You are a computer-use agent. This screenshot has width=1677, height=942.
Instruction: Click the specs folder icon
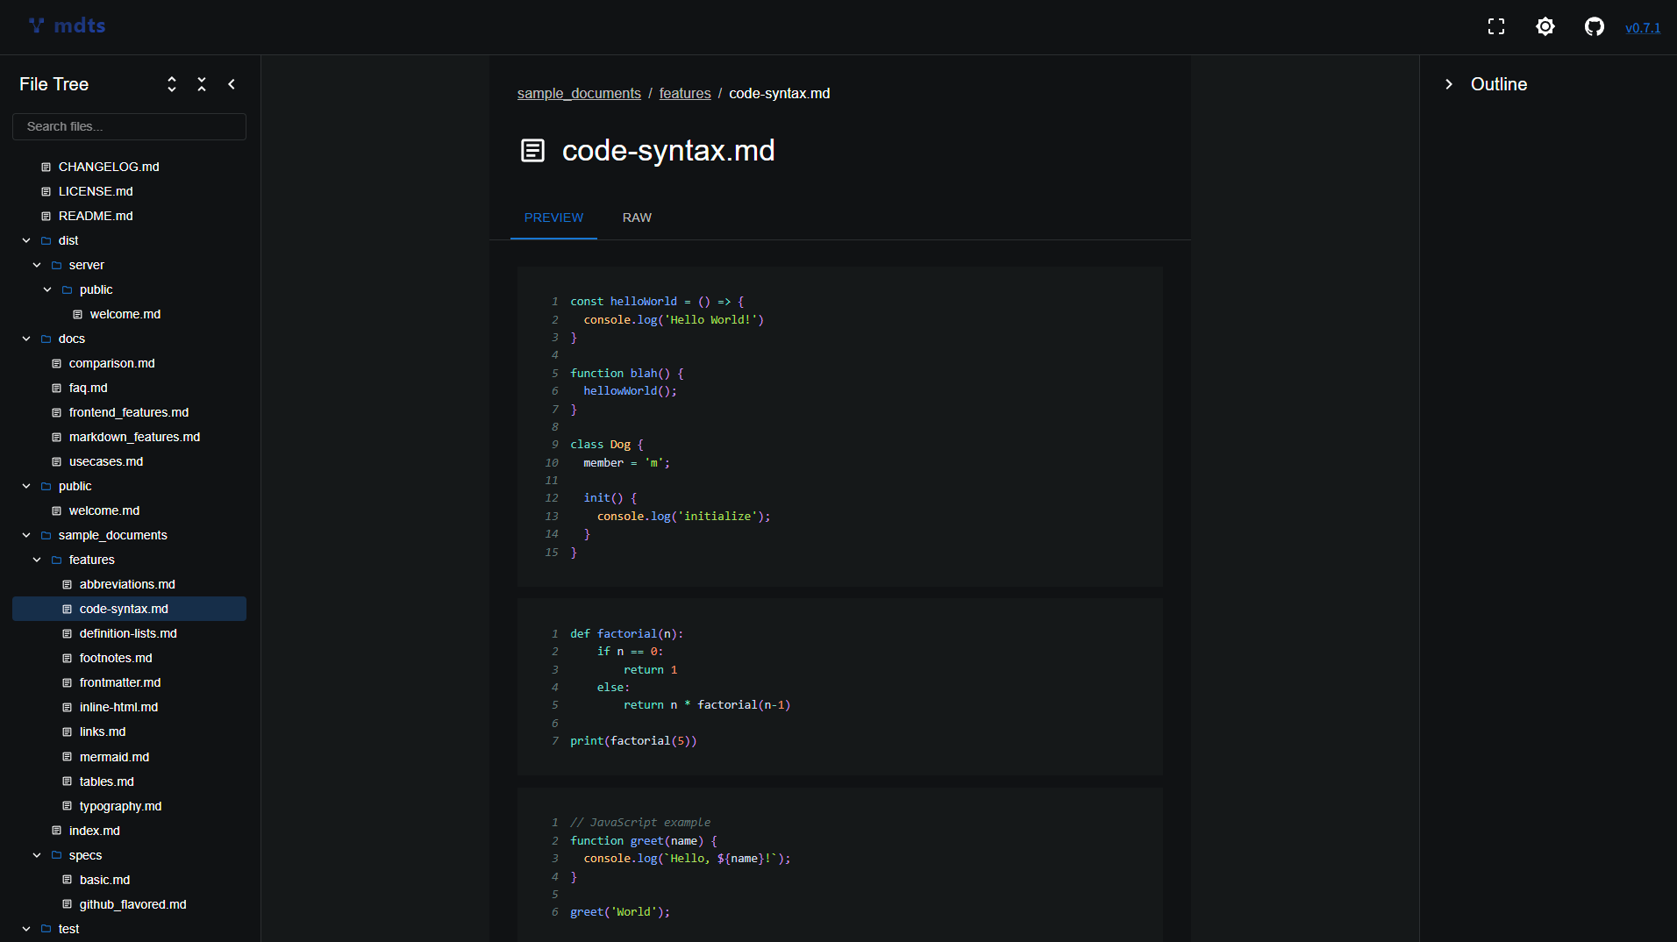56,855
